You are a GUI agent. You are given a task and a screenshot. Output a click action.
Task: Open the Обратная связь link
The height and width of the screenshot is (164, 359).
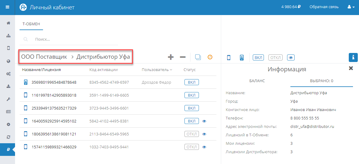tap(324, 7)
